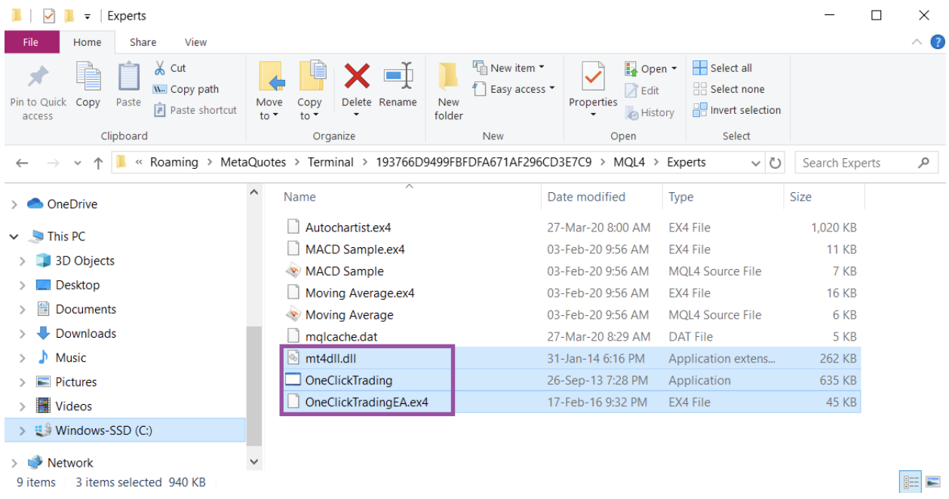Switch to the Home tab
The width and height of the screenshot is (949, 499).
88,42
